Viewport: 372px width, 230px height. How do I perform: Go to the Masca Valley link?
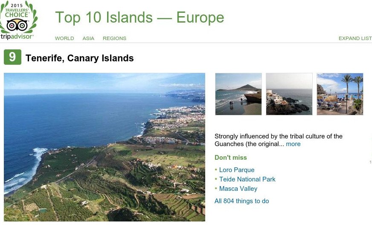pos(238,189)
